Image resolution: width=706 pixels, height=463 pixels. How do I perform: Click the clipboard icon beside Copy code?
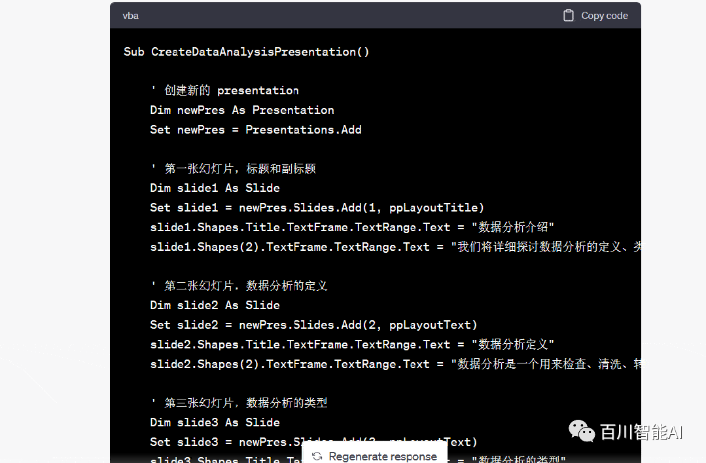(569, 16)
